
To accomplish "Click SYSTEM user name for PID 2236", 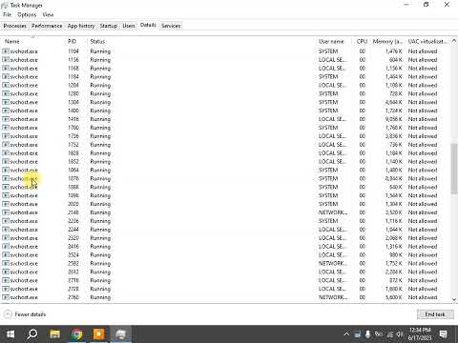I will point(328,221).
